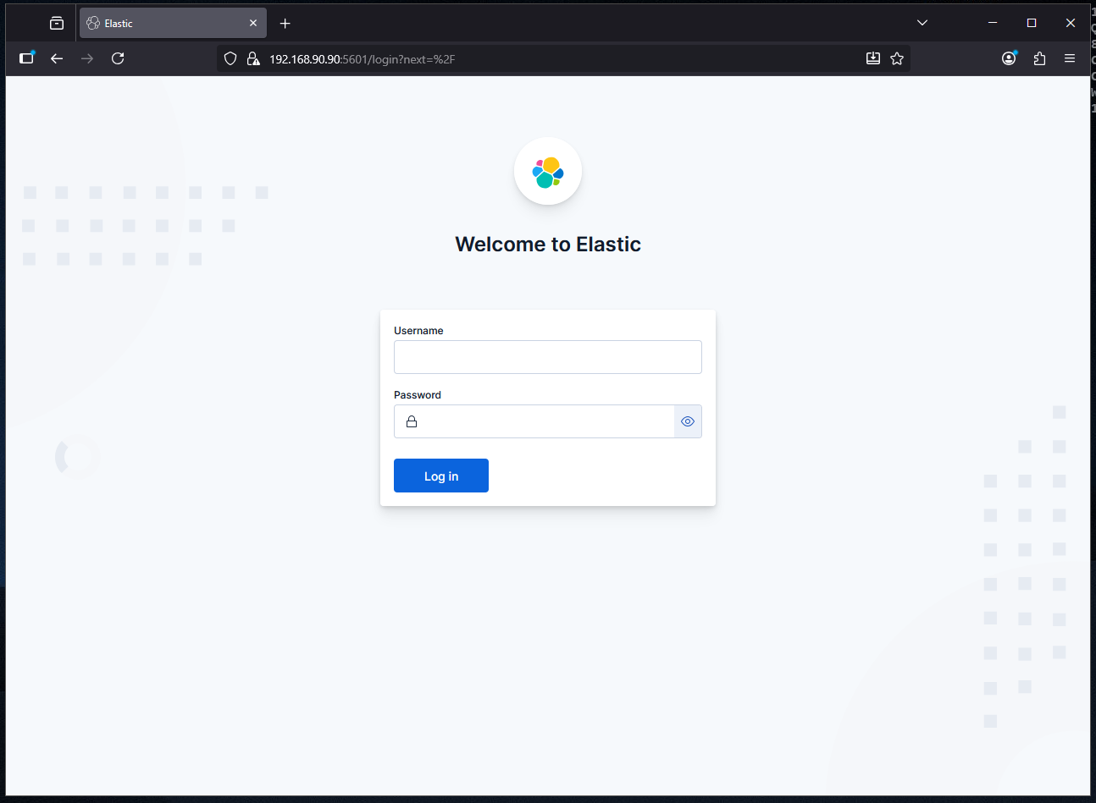Open the Firefox account profile icon
The height and width of the screenshot is (803, 1096).
[1009, 58]
